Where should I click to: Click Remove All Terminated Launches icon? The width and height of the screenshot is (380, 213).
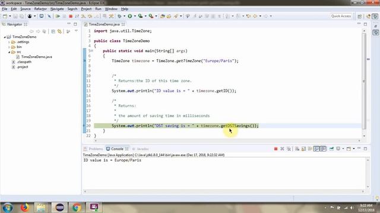coord(289,149)
